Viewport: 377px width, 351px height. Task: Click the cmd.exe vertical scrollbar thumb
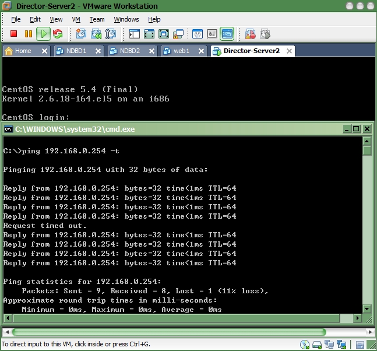coord(367,150)
